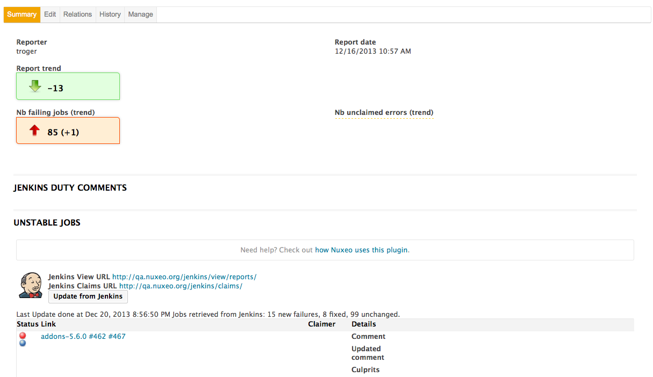Click the red up arrow trend icon
The height and width of the screenshot is (377, 653).
[x=35, y=130]
